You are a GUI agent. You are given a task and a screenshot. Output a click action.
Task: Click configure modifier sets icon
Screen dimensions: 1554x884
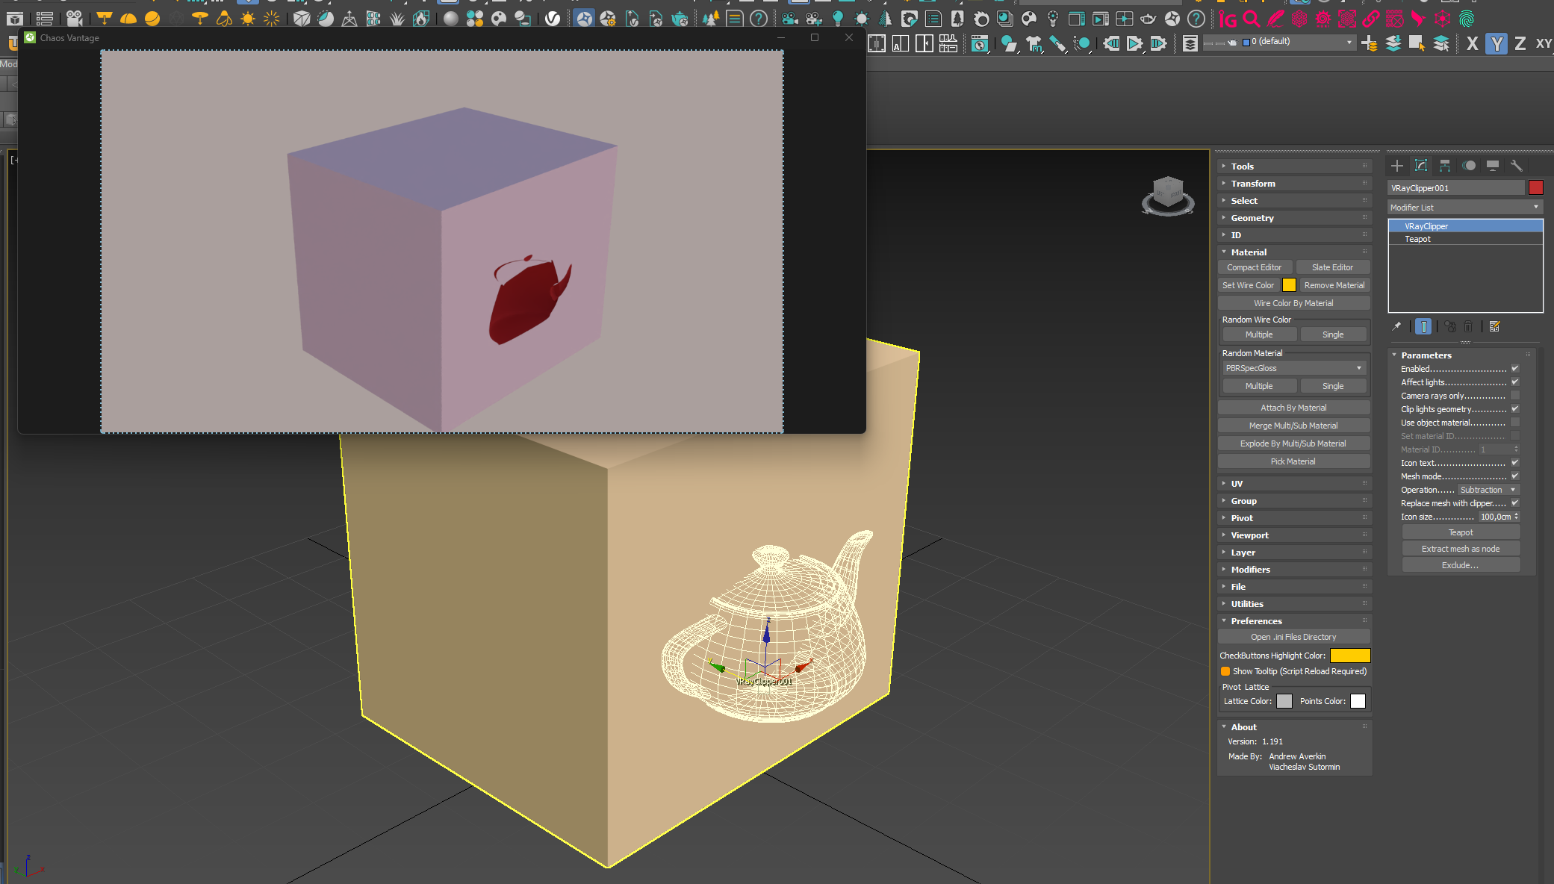point(1494,326)
